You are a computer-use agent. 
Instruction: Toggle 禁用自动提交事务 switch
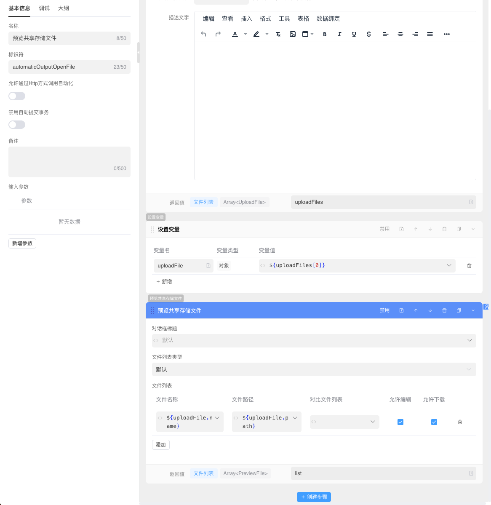click(x=17, y=125)
